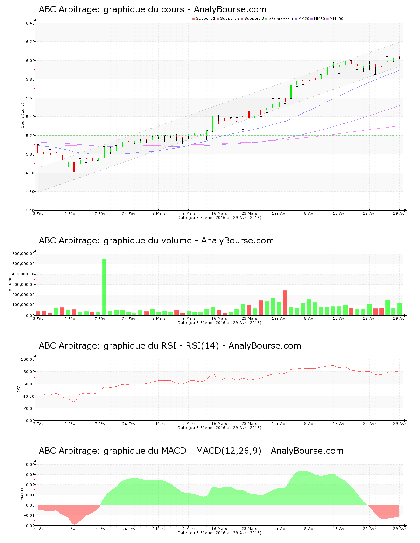Click the '-0.02' value on the MACD axis

(x=30, y=526)
